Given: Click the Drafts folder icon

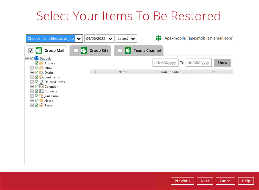Looking at the screenshot, I should [41, 73].
